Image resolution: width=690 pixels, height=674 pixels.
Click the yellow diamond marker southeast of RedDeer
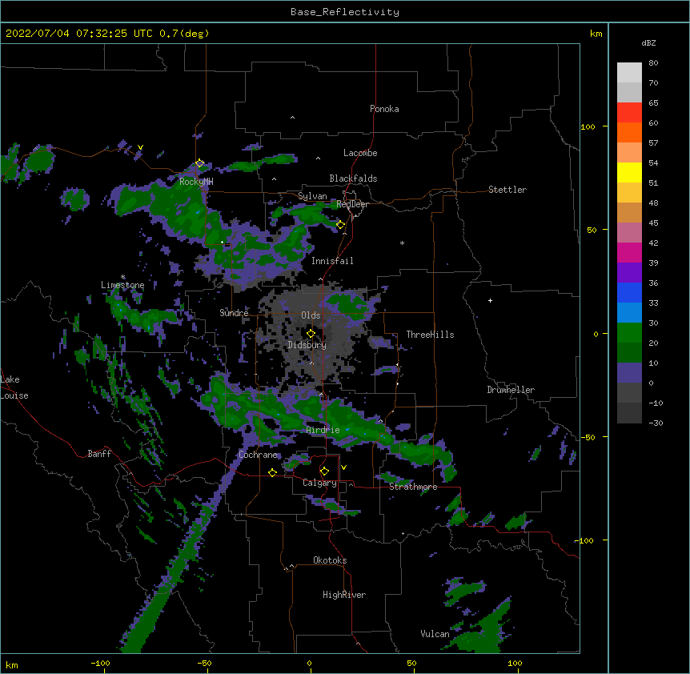click(x=340, y=225)
